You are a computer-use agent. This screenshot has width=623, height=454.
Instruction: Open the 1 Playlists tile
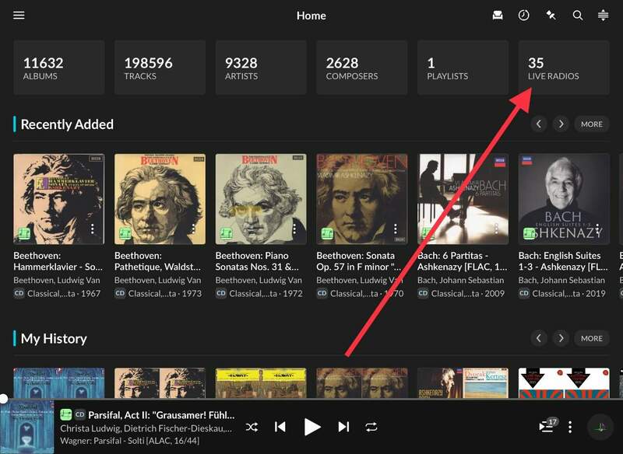463,68
